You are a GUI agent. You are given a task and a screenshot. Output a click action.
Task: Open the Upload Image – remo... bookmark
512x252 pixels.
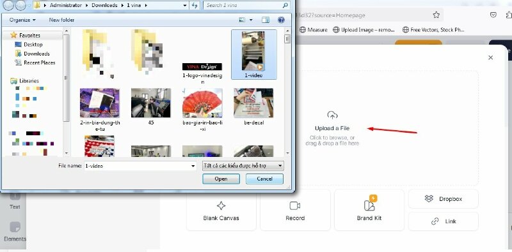pyautogui.click(x=364, y=29)
